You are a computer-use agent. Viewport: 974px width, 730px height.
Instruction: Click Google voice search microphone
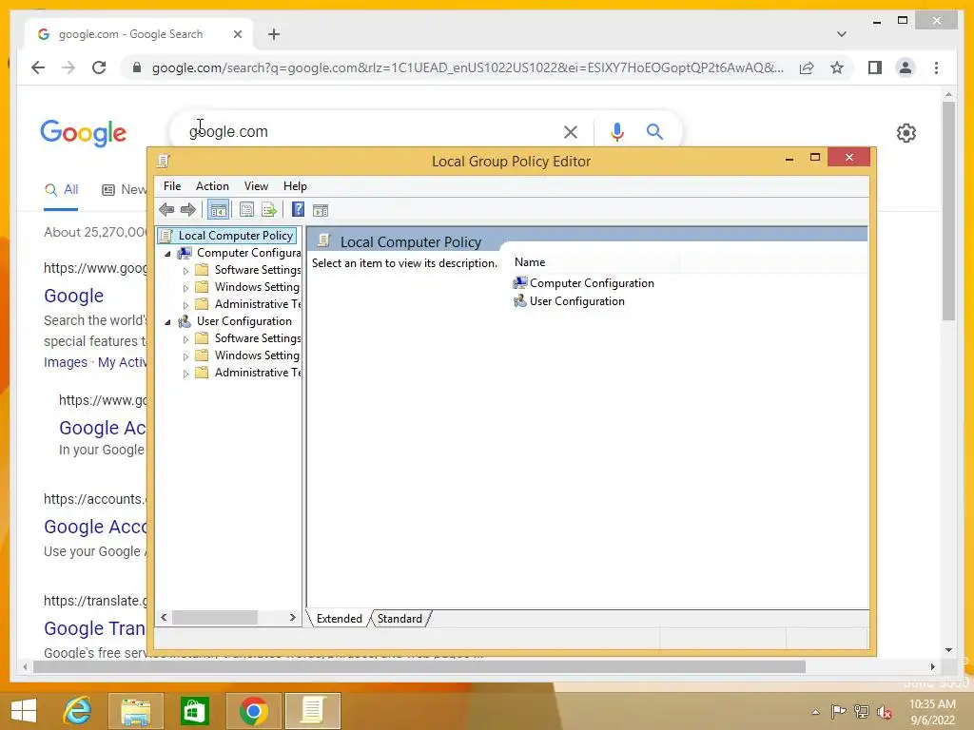click(x=616, y=131)
